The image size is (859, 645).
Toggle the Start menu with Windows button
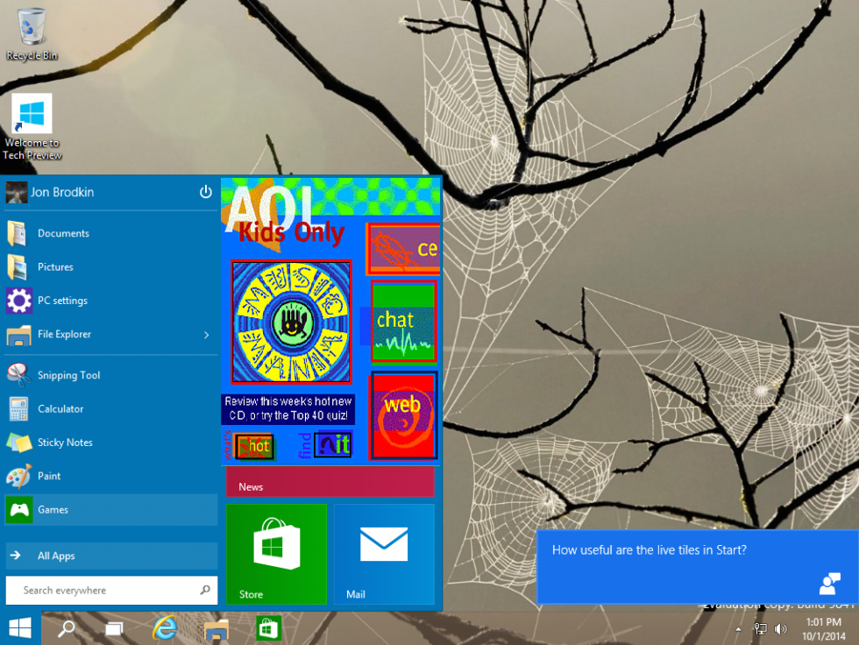point(20,628)
